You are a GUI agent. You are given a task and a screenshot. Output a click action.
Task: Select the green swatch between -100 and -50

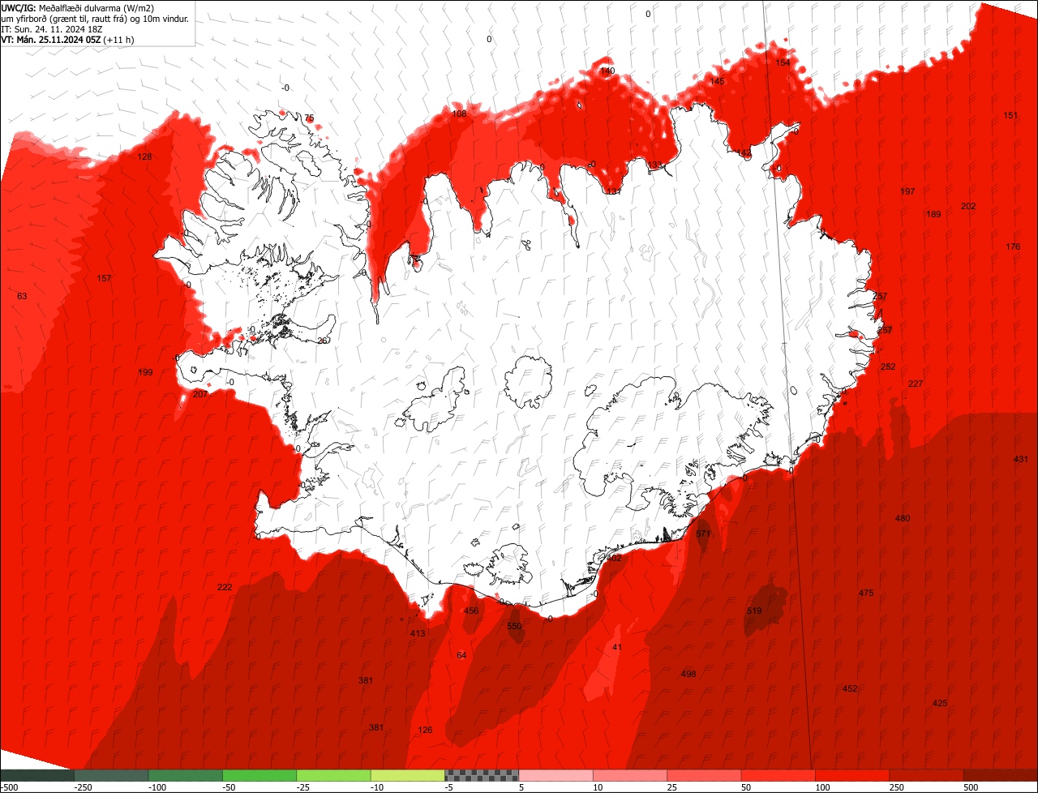[186, 775]
